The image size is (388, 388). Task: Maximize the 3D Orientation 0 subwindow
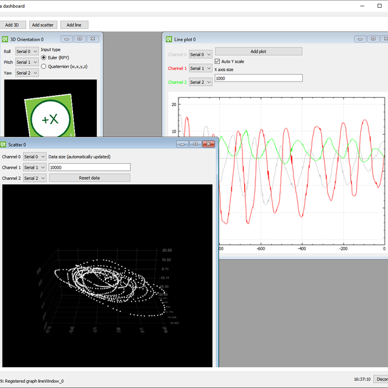[x=80, y=39]
